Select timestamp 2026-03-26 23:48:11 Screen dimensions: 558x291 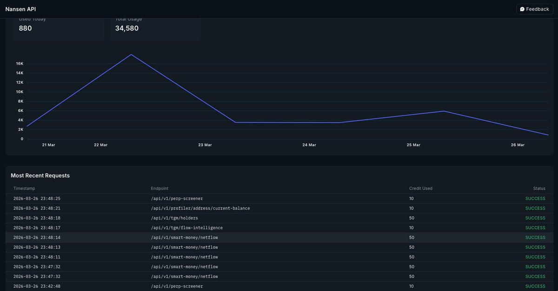click(37, 257)
